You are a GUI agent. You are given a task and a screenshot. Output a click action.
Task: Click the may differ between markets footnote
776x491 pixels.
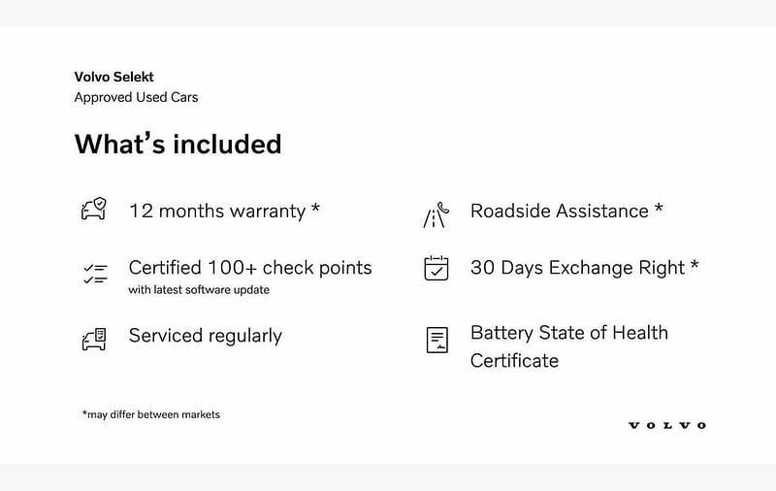coord(150,414)
